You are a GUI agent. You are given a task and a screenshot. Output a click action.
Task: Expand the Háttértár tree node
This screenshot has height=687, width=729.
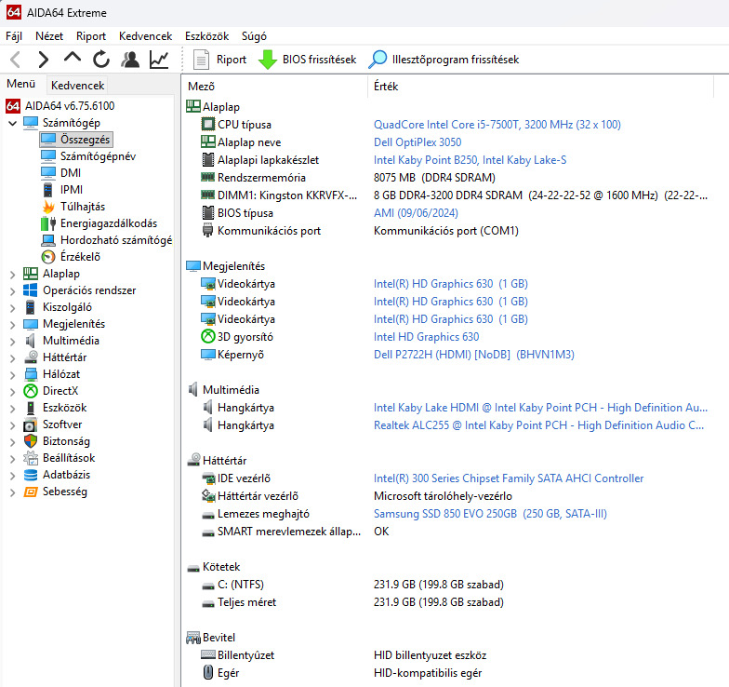(x=13, y=357)
